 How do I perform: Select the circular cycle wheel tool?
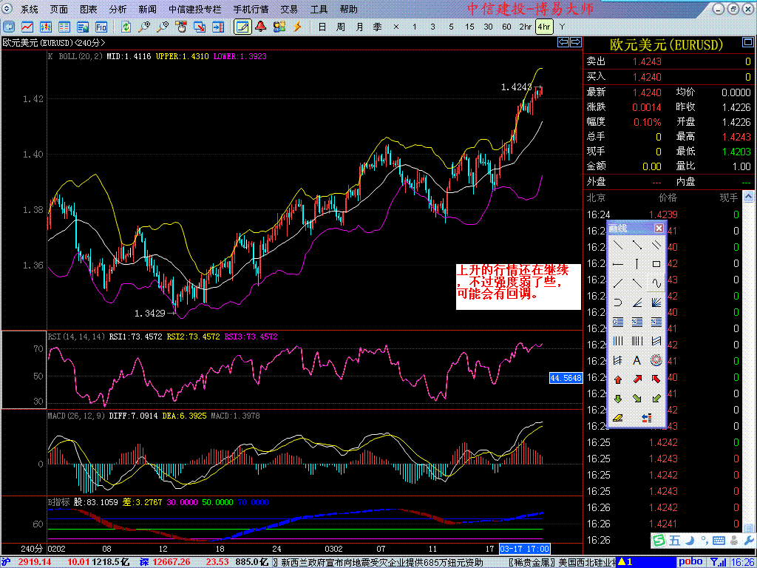656,360
